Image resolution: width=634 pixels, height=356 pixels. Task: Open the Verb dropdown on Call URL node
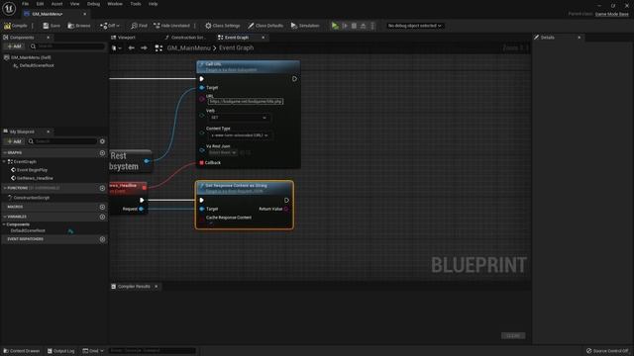coord(239,118)
